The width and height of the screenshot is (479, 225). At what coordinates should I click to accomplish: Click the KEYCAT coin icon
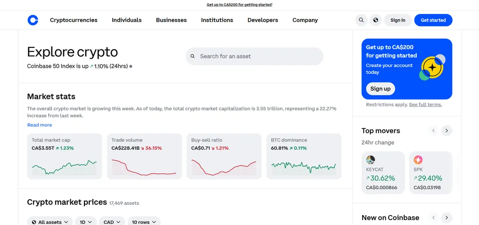[x=371, y=160]
